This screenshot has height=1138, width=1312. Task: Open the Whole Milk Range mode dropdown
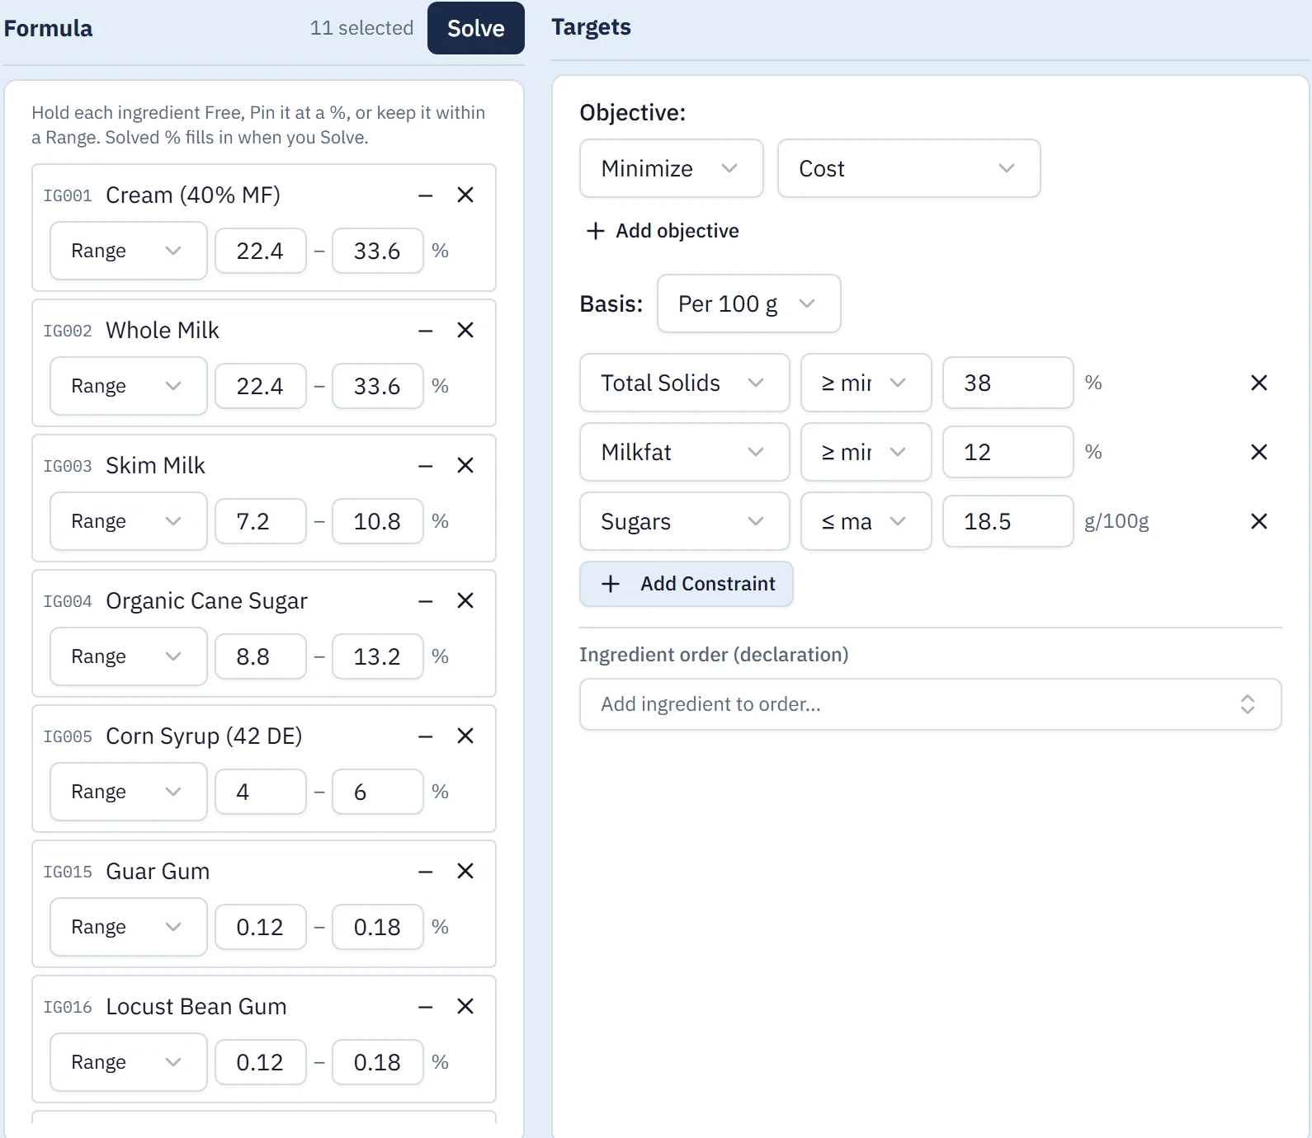[x=129, y=386]
